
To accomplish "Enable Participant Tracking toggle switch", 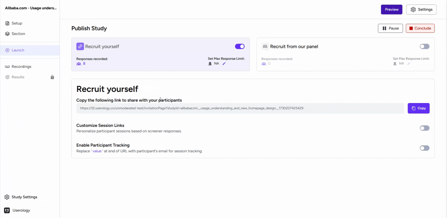I will pos(424,148).
